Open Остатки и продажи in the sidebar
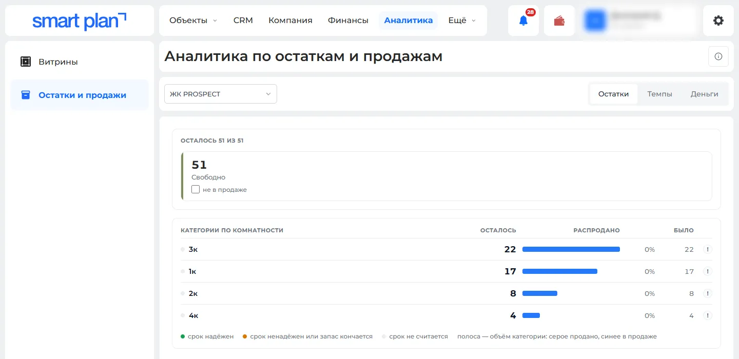The image size is (739, 359). tap(80, 95)
